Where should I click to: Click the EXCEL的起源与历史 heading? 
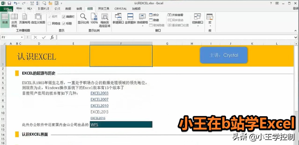point(38,73)
